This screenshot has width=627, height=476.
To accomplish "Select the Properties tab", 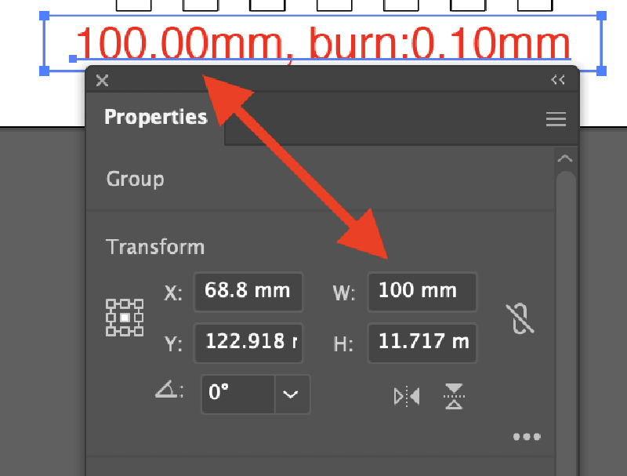I will [155, 117].
